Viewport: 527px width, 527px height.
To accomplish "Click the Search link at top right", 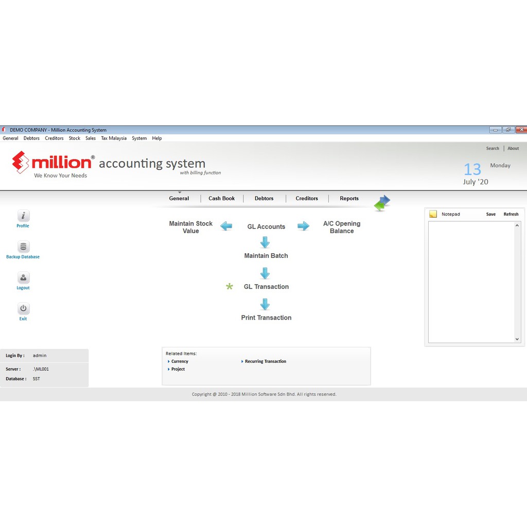I will (493, 149).
